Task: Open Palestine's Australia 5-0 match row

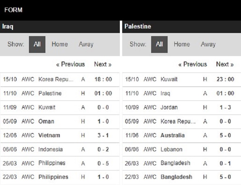Action: pyautogui.click(x=182, y=135)
